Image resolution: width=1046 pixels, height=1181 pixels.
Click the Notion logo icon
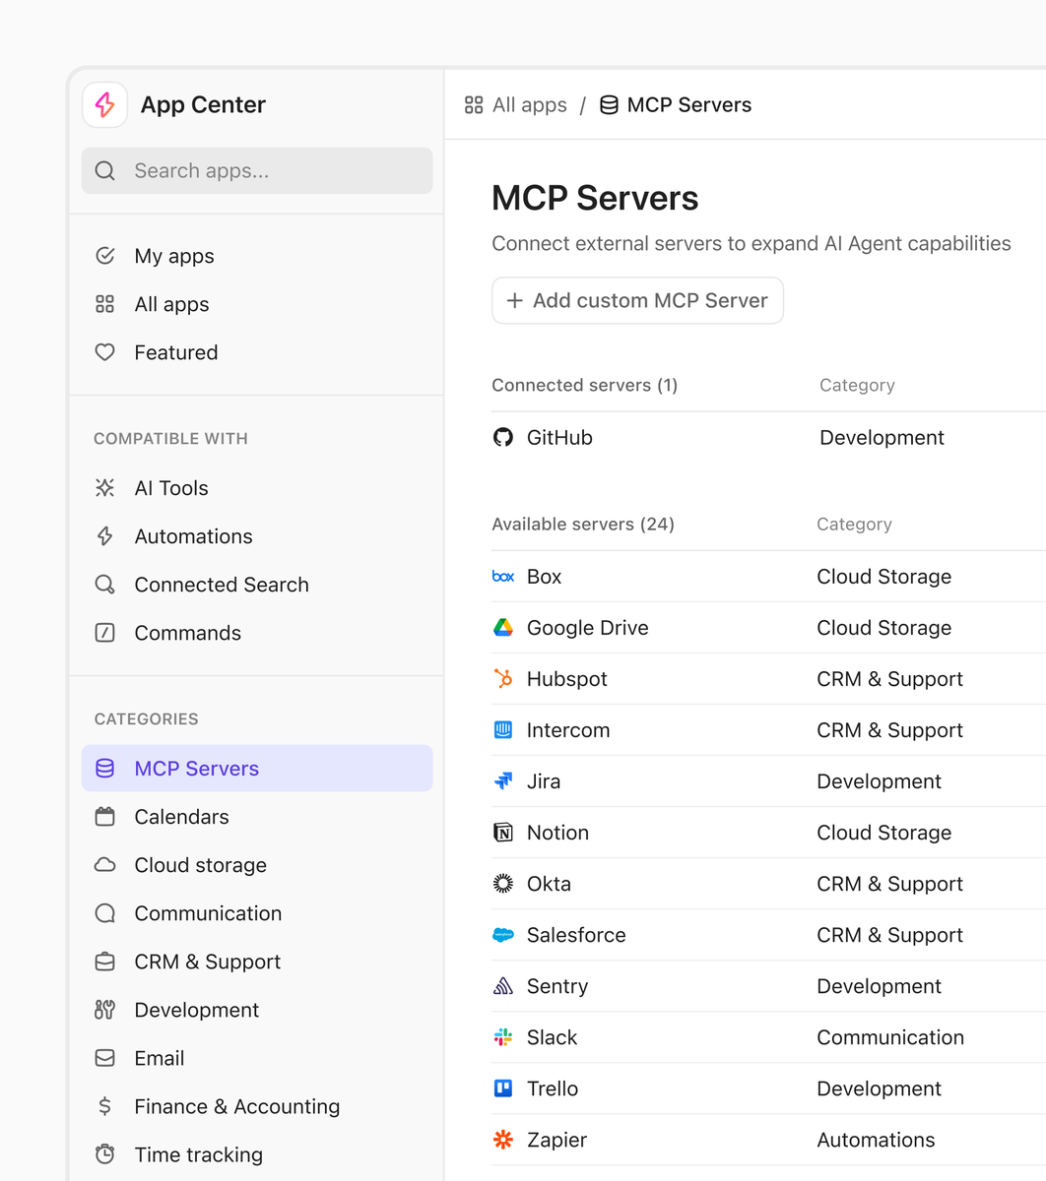(x=503, y=833)
